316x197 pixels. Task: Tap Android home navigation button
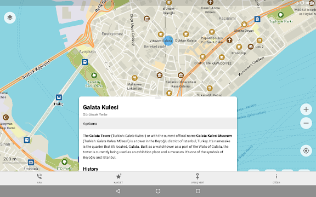[x=158, y=191]
